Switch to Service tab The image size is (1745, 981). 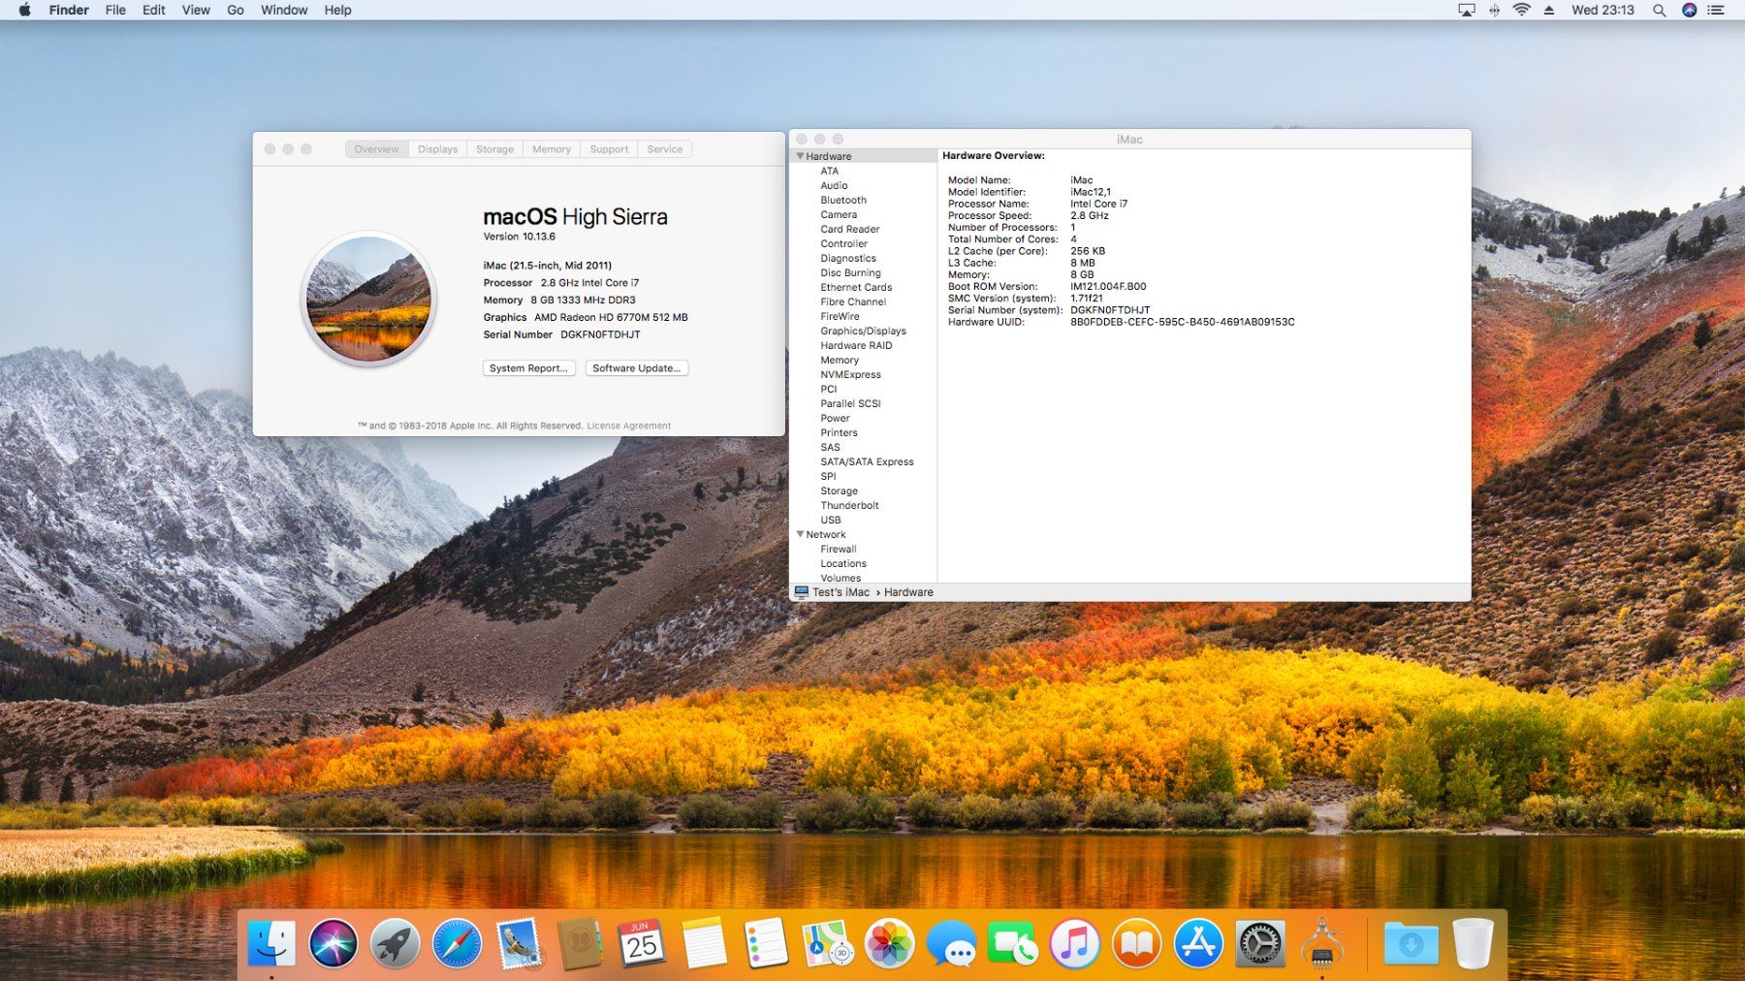point(665,149)
